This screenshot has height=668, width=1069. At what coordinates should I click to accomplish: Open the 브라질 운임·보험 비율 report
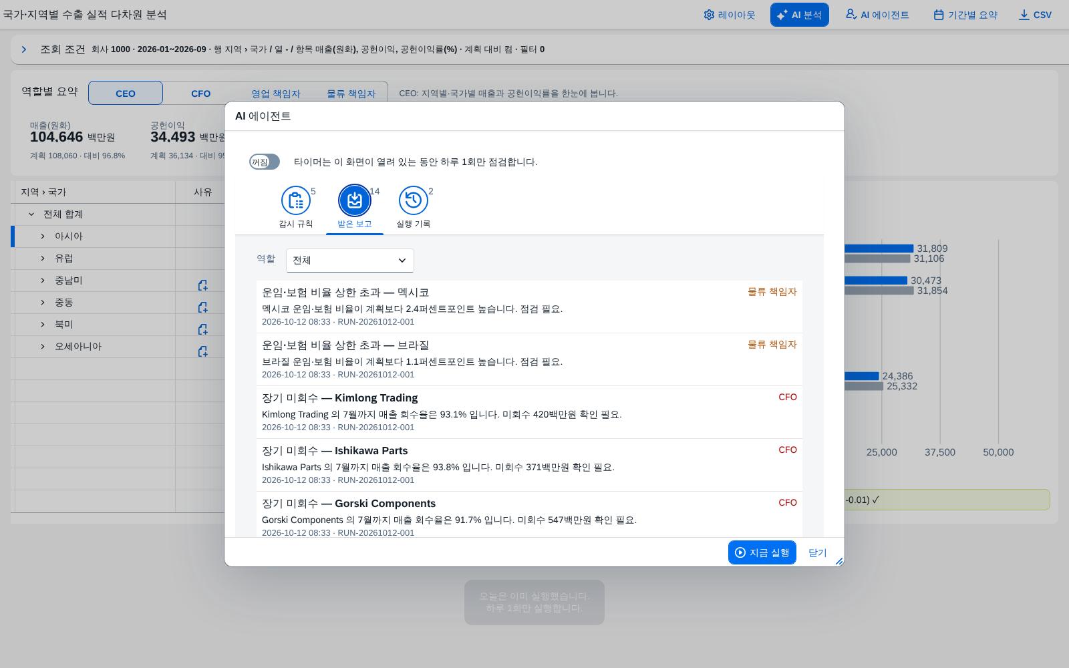529,359
